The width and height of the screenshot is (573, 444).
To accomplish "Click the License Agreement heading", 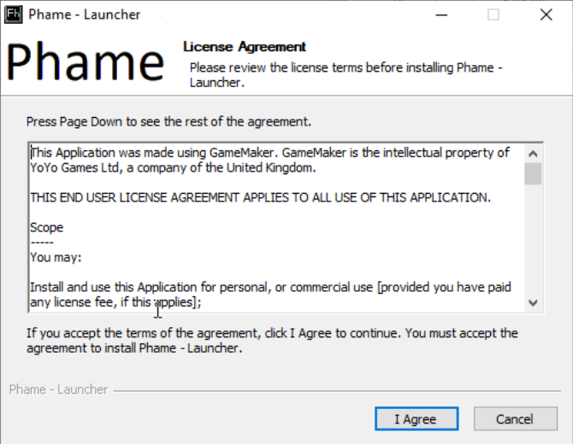I will pos(245,47).
